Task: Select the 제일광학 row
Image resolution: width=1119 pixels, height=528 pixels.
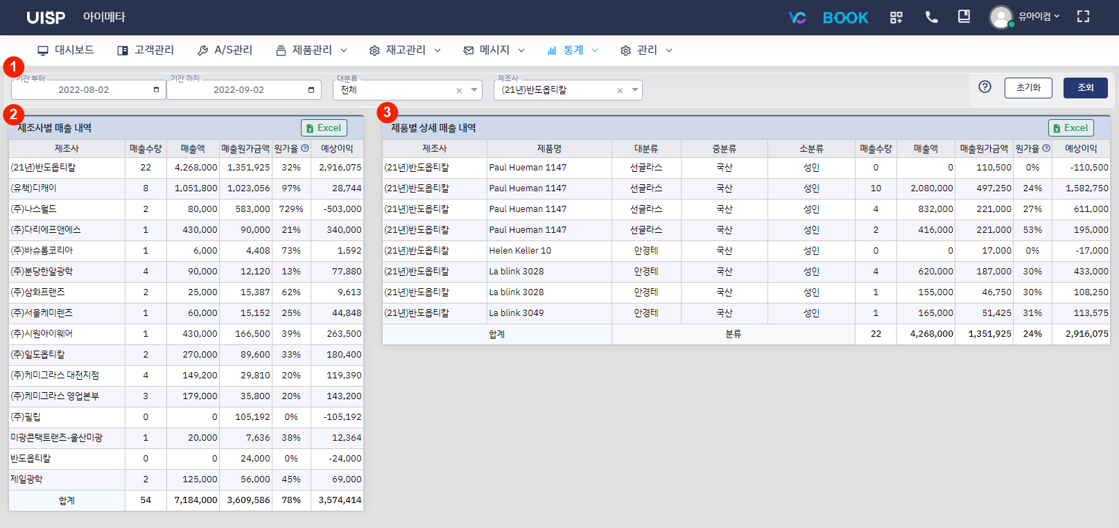Action: [x=186, y=479]
